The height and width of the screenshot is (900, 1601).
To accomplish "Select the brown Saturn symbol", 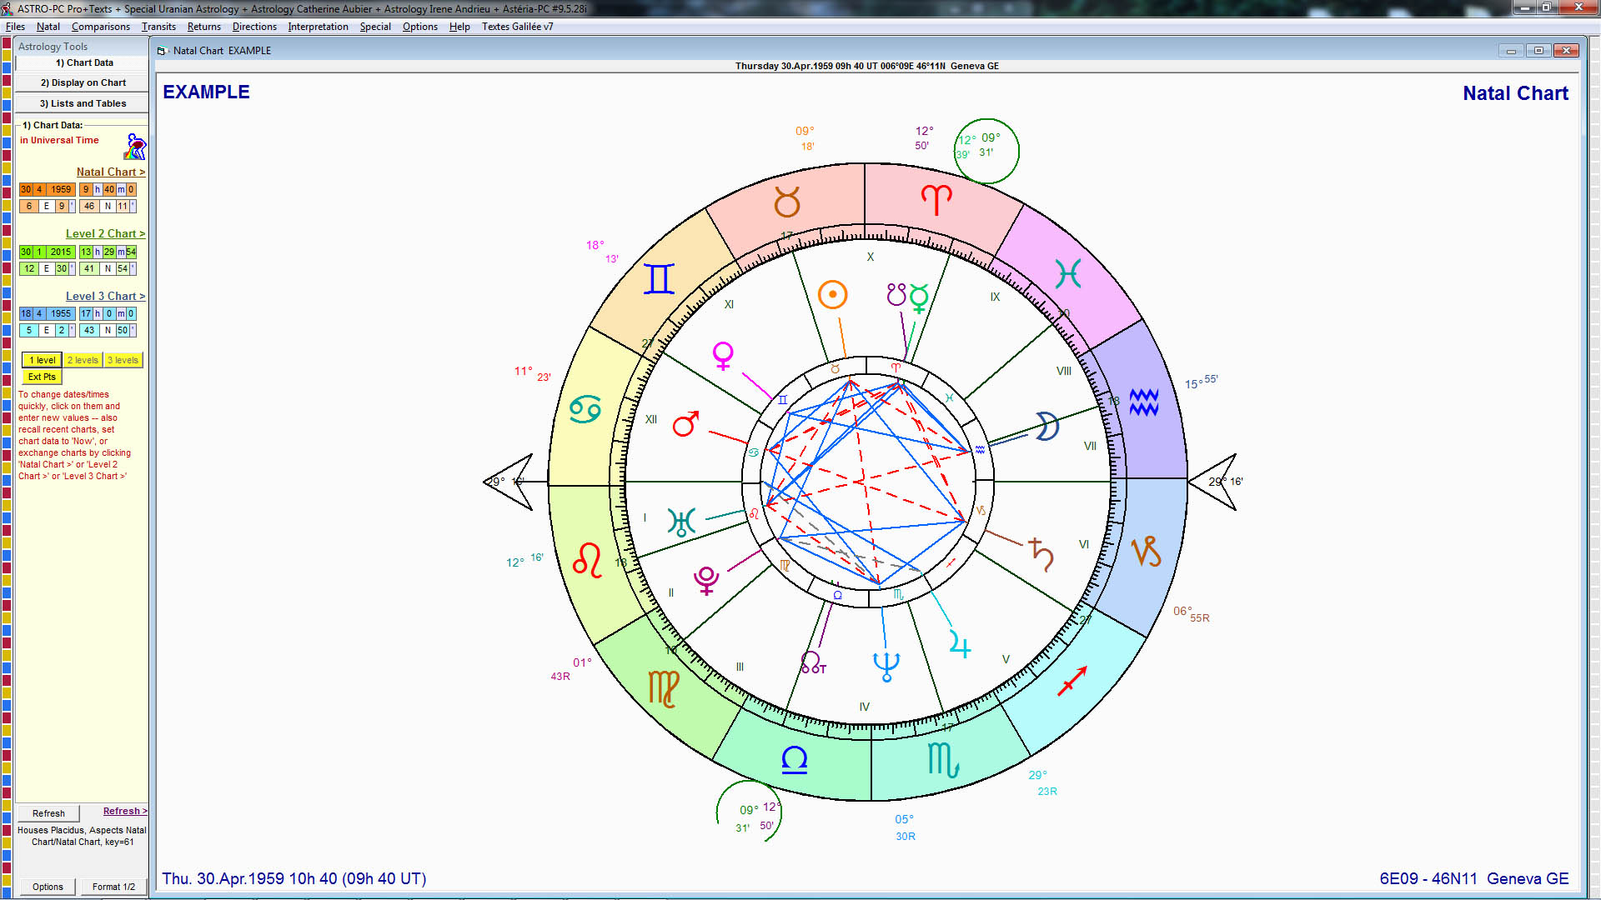I will tap(1041, 554).
